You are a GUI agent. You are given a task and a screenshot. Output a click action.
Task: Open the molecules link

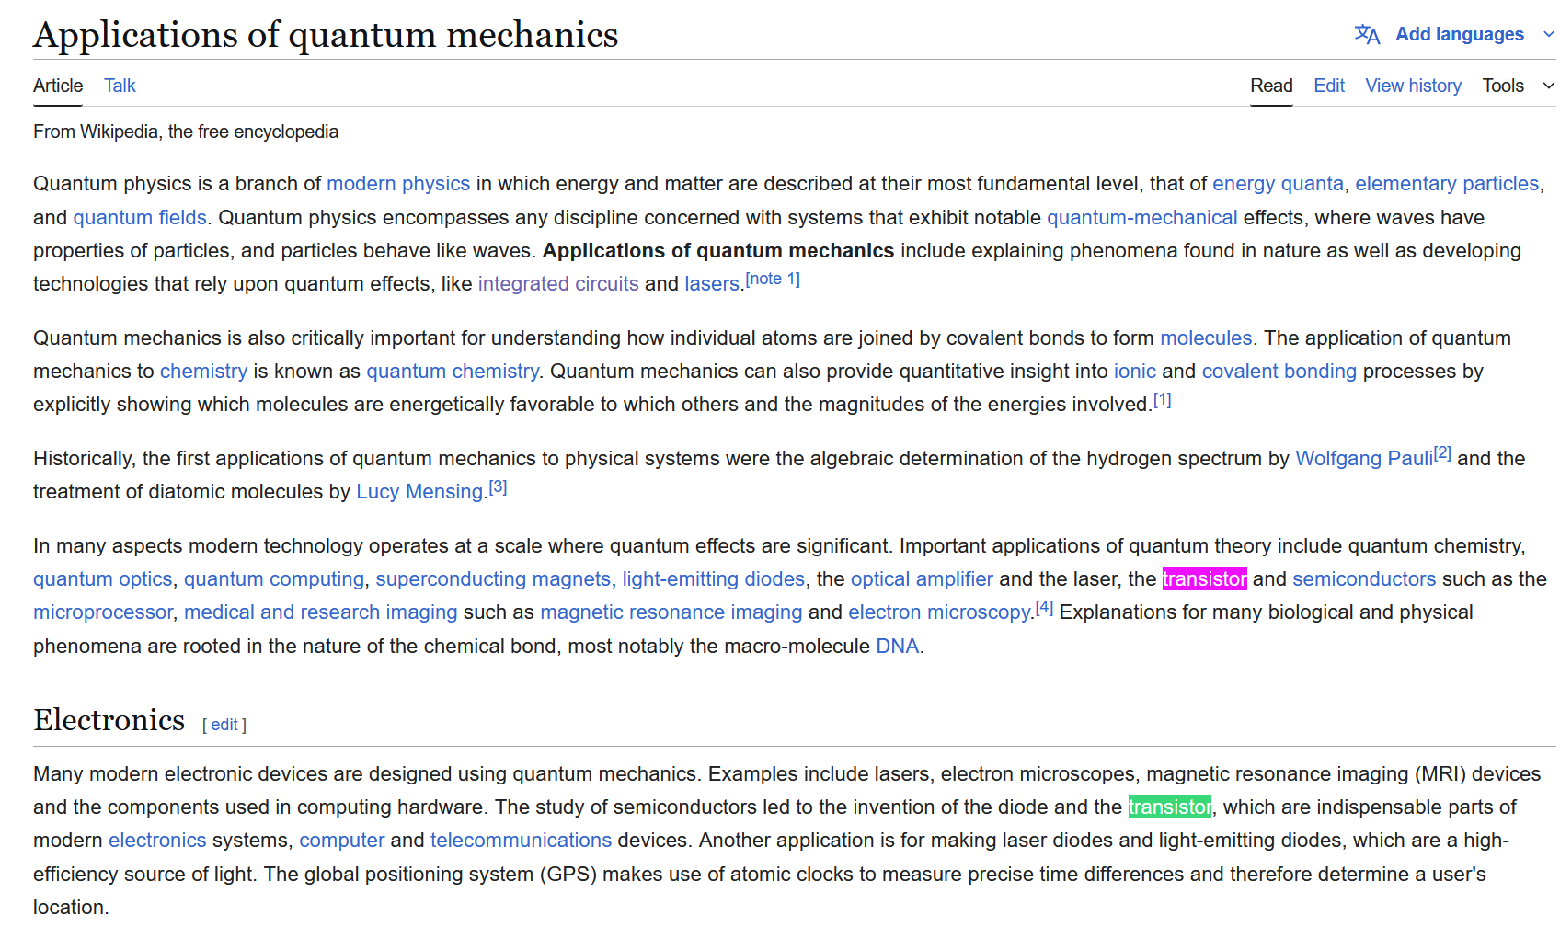(x=1206, y=338)
